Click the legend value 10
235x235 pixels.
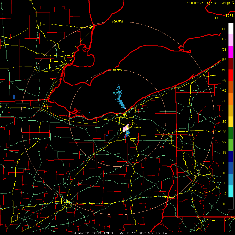point(224,173)
